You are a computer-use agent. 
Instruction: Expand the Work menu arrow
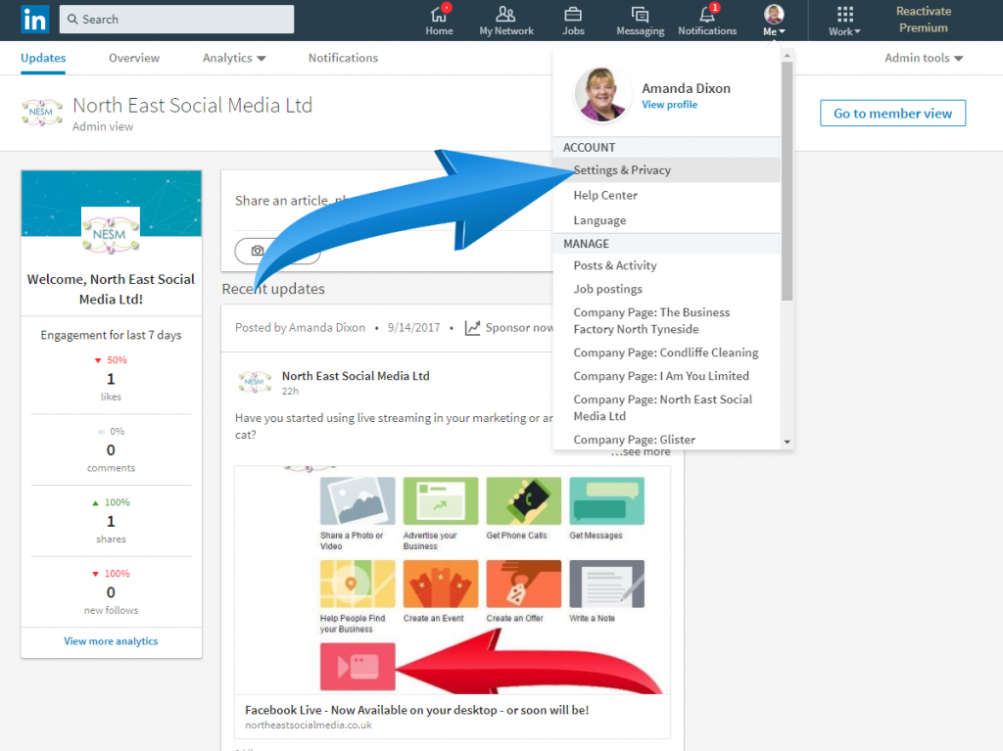(x=858, y=31)
